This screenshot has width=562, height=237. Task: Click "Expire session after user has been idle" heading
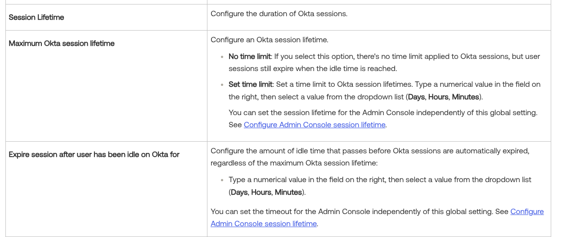coord(94,155)
